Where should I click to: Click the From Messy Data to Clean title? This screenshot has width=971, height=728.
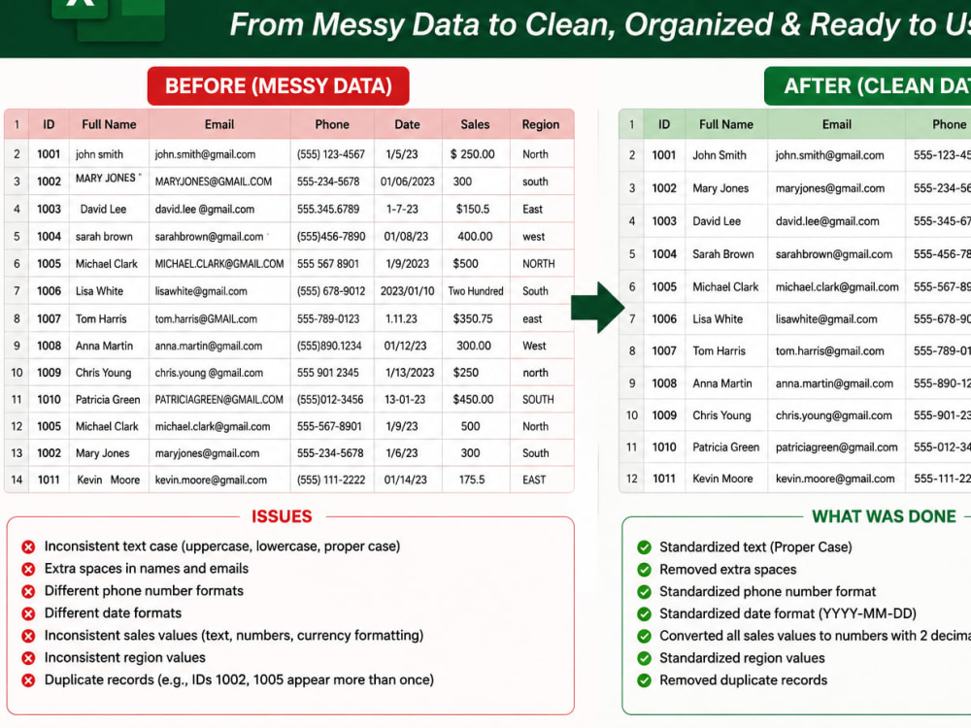click(600, 25)
